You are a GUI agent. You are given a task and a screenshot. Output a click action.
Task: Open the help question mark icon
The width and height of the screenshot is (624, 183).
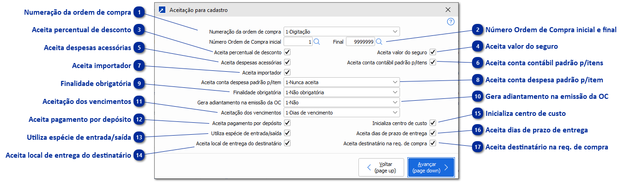[451, 22]
